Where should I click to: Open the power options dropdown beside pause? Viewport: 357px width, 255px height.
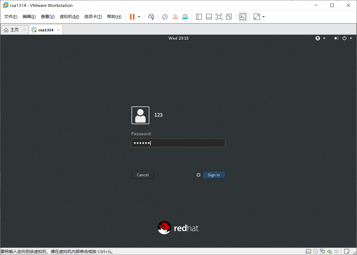[x=139, y=17]
